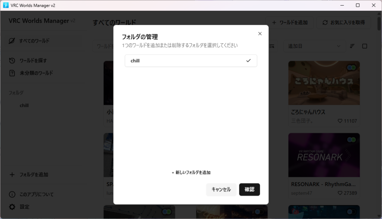382x219 pixels.
Task: Click the plus icon beside フォルダを追加
Action: (x=12, y=175)
